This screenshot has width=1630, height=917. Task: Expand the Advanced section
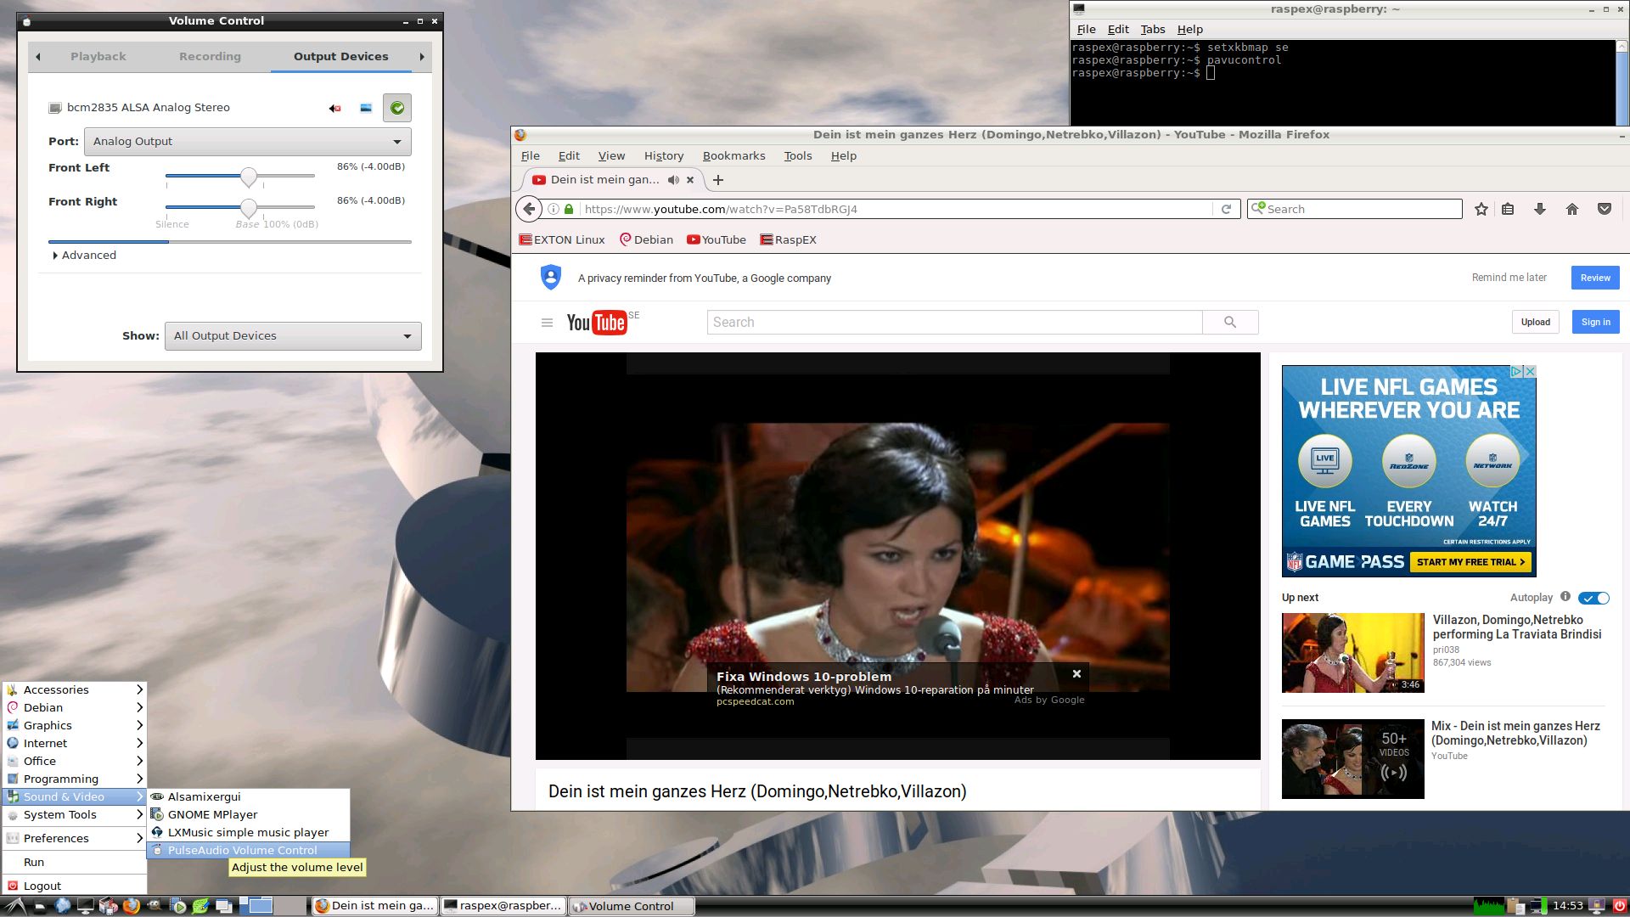[x=84, y=256]
